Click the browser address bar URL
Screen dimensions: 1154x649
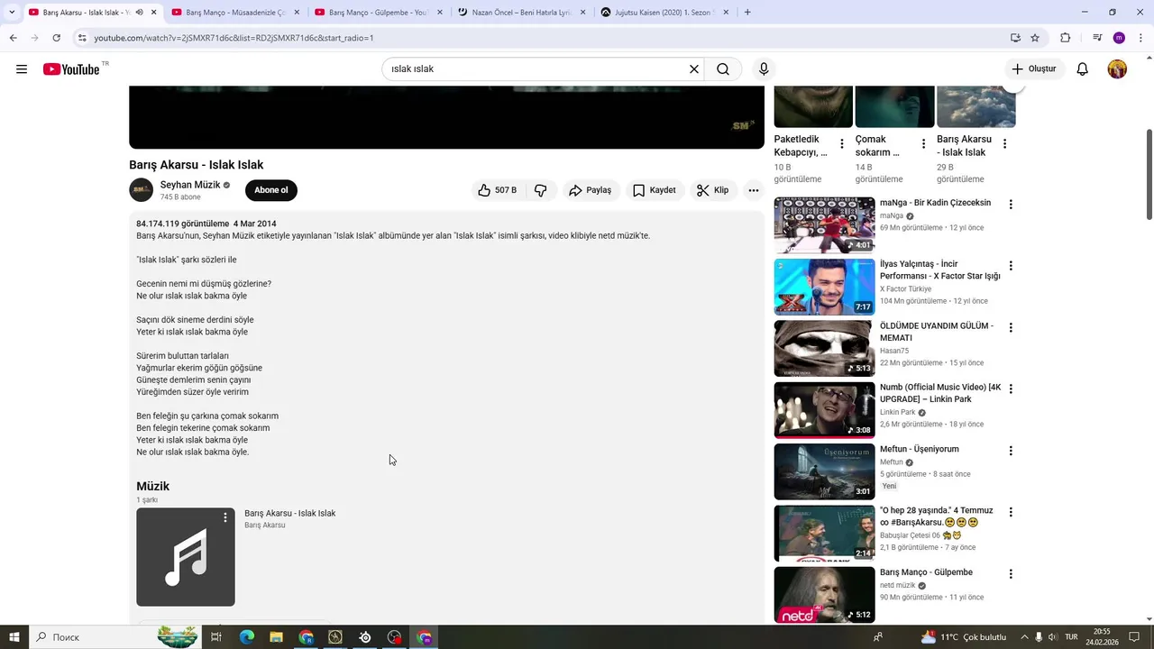pyautogui.click(x=234, y=38)
